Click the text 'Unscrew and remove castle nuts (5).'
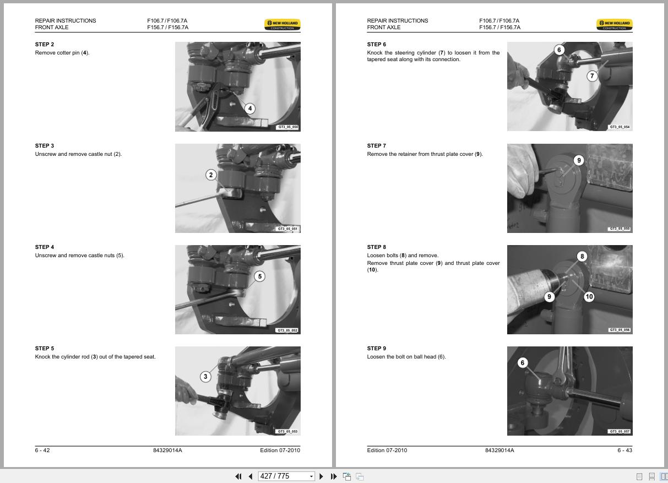This screenshot has width=668, height=483. point(80,256)
